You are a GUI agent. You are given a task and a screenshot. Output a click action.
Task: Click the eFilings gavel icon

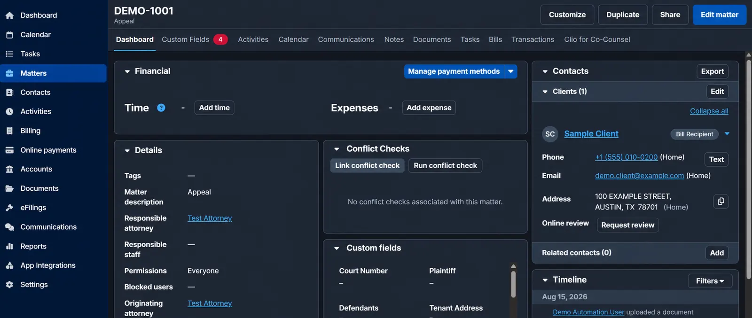point(9,208)
